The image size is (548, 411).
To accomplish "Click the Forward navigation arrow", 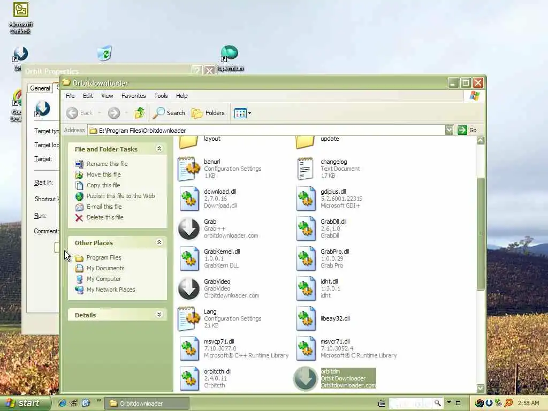I will pos(114,113).
